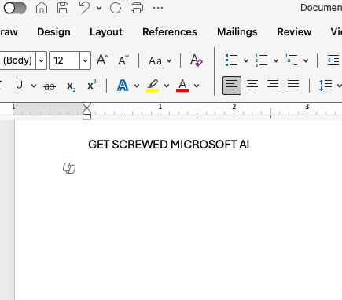Image resolution: width=342 pixels, height=300 pixels.
Task: Align text left
Action: 232,86
